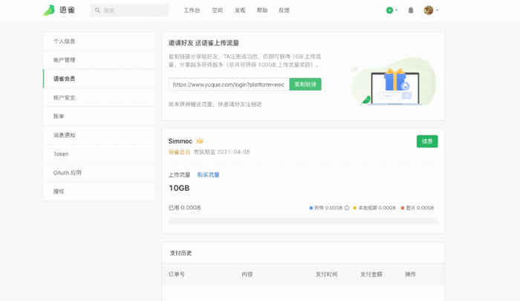The image size is (520, 301).
Task: Click the 内容 column header
Action: tap(247, 274)
